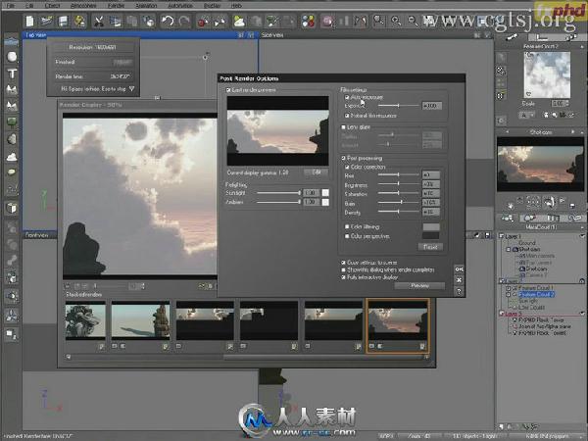Click the plant tree icon in sidebar
The width and height of the screenshot is (588, 441).
click(12, 122)
